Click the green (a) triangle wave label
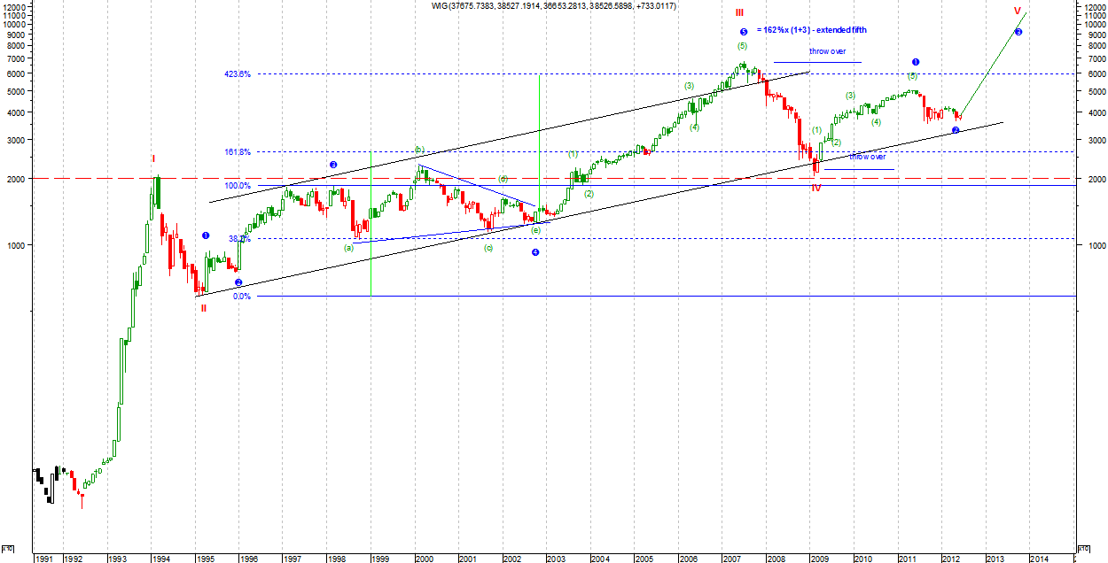This screenshot has height=563, width=1108. (x=348, y=248)
